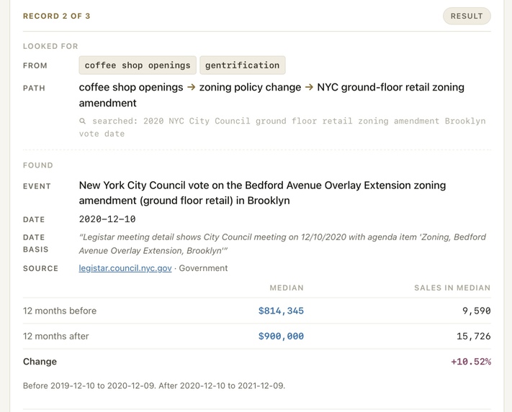The width and height of the screenshot is (512, 412).
Task: Click the 'EVENT' field label
Action: click(37, 186)
